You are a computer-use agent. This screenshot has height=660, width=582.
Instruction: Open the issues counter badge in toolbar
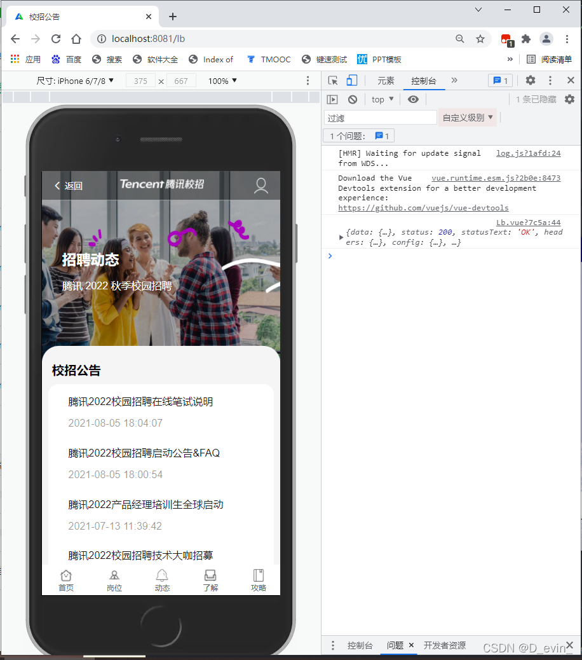point(501,80)
